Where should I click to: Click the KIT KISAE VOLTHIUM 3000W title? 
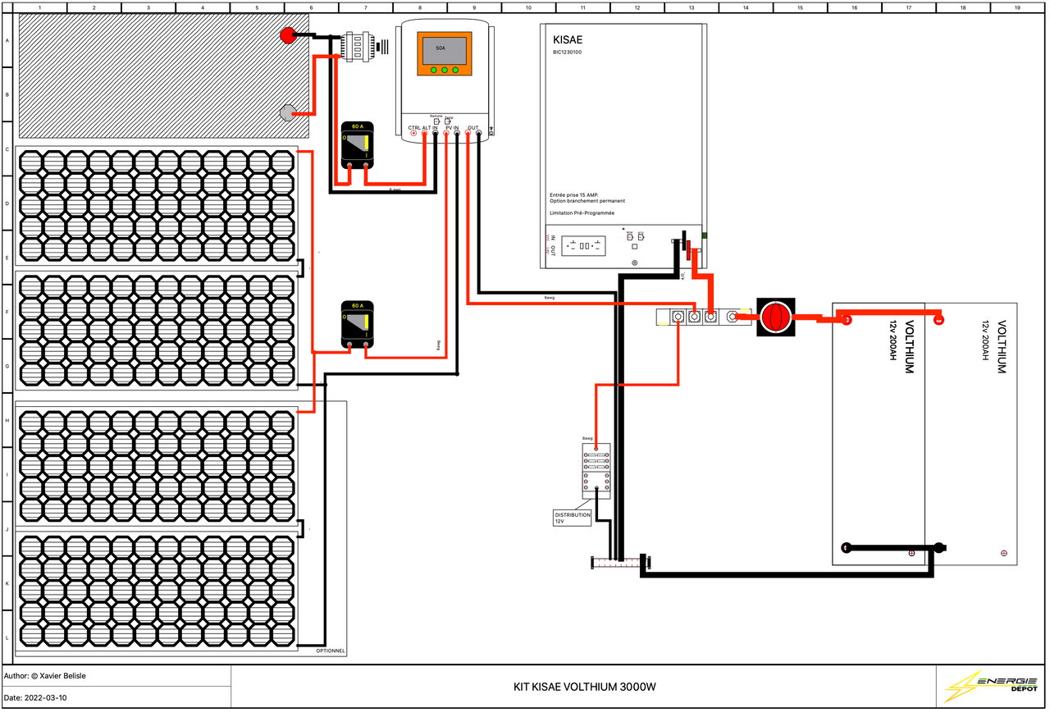coord(583,687)
